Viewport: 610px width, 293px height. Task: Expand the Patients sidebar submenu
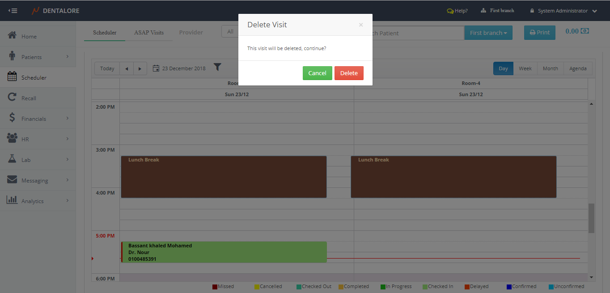tap(68, 56)
